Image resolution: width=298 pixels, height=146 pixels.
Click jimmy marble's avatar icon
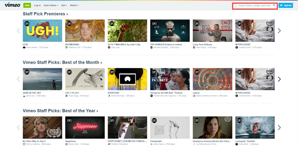24,47
